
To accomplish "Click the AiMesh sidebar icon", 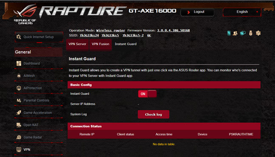I will pos(19,76).
